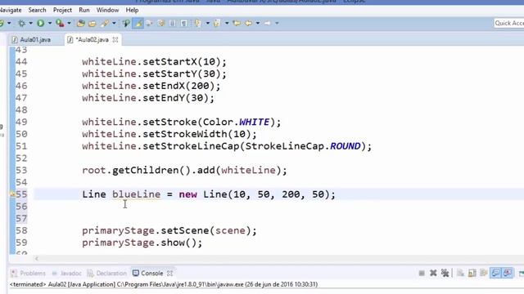Viewport: 524px width, 294px height.
Task: Toggle Show Console on Standard Out
Action: pyautogui.click(x=495, y=274)
